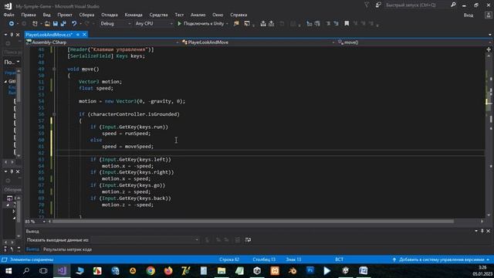Switch to the Вывод bottom tab
The height and width of the screenshot is (278, 494).
point(32,249)
